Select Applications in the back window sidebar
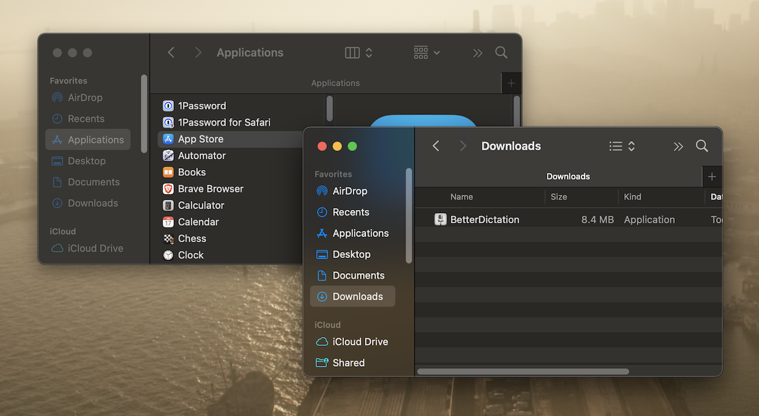Viewport: 759px width, 416px height. (x=88, y=140)
